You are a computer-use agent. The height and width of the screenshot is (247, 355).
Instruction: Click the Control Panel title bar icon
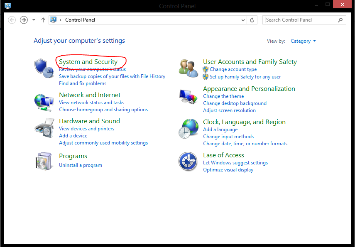click(x=8, y=6)
